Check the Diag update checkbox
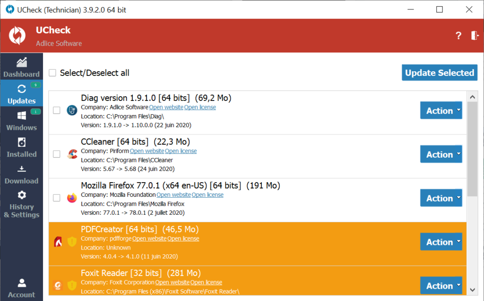The width and height of the screenshot is (484, 301). [57, 110]
